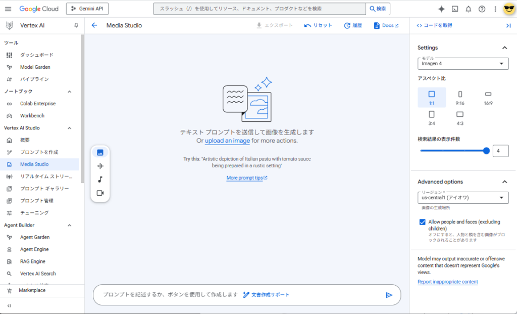Screen dimensions: 517x314
Task: Open the リージョン us-central1 dropdown
Action: pyautogui.click(x=463, y=197)
